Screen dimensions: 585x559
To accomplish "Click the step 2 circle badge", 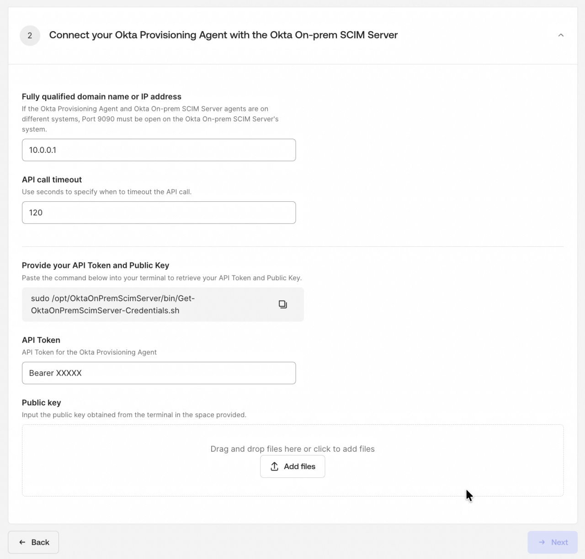I will point(30,35).
